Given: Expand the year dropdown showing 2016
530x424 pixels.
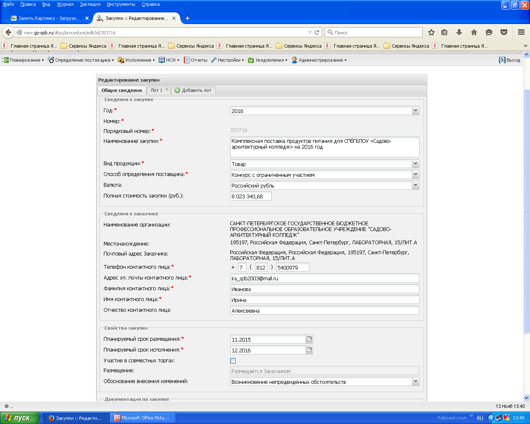Looking at the screenshot, I should tap(415, 111).
